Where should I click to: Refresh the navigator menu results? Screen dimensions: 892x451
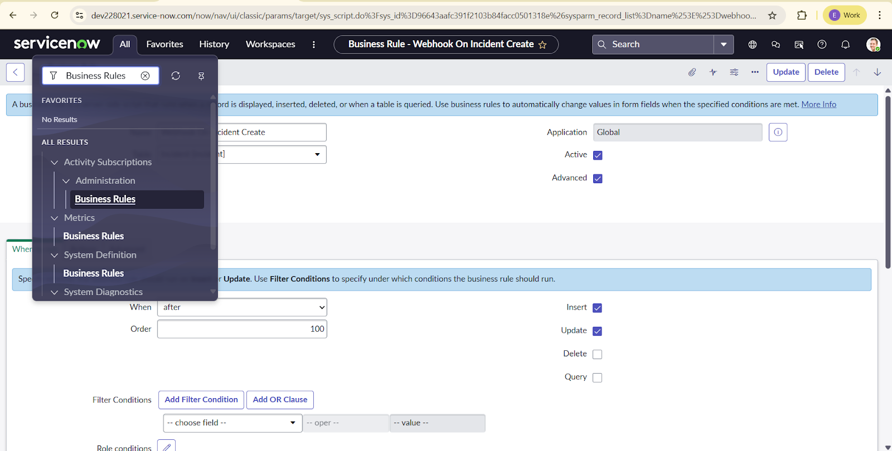click(176, 76)
